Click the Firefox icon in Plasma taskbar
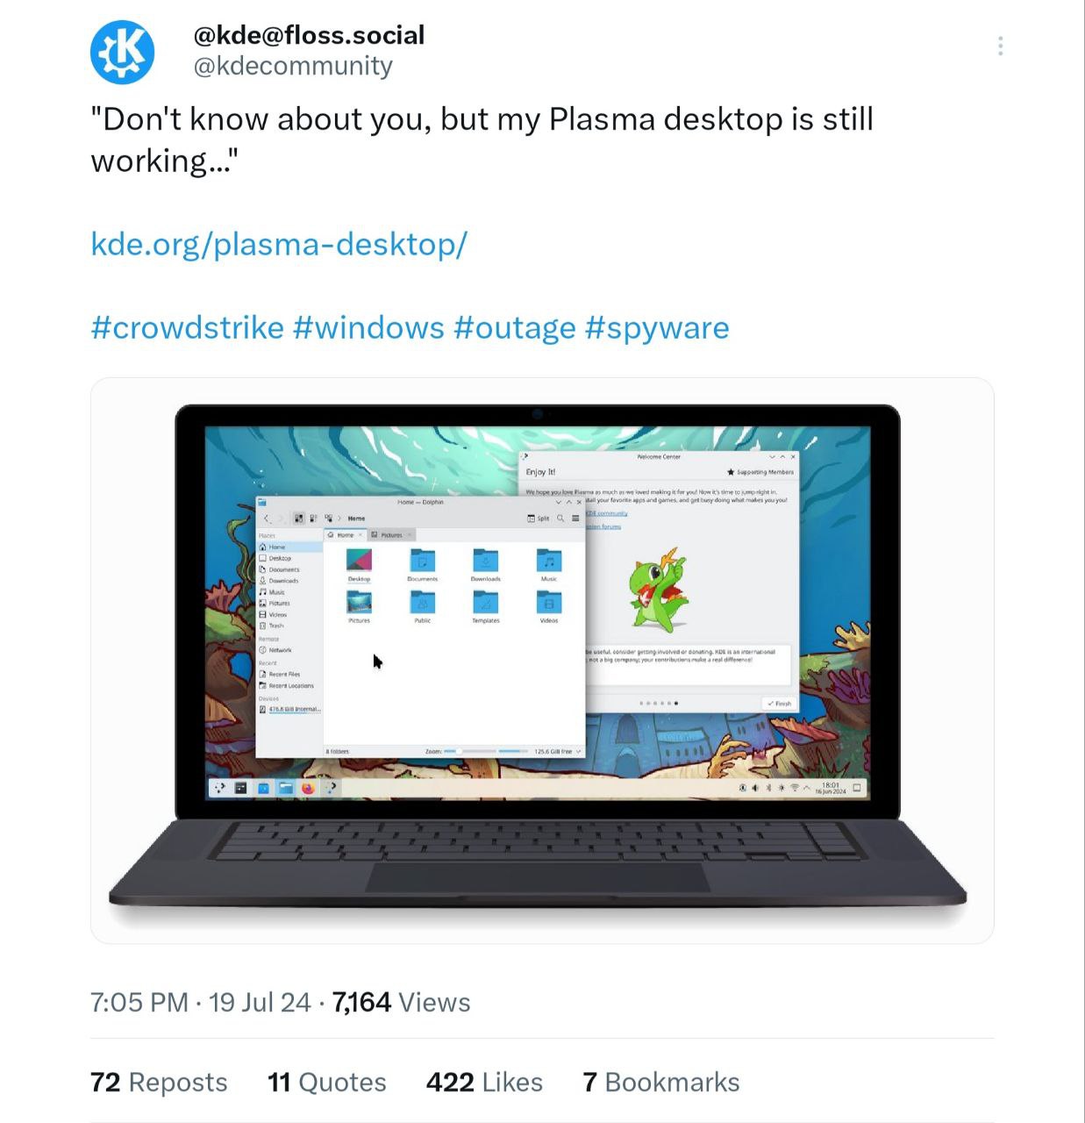1085x1123 pixels. [x=308, y=788]
